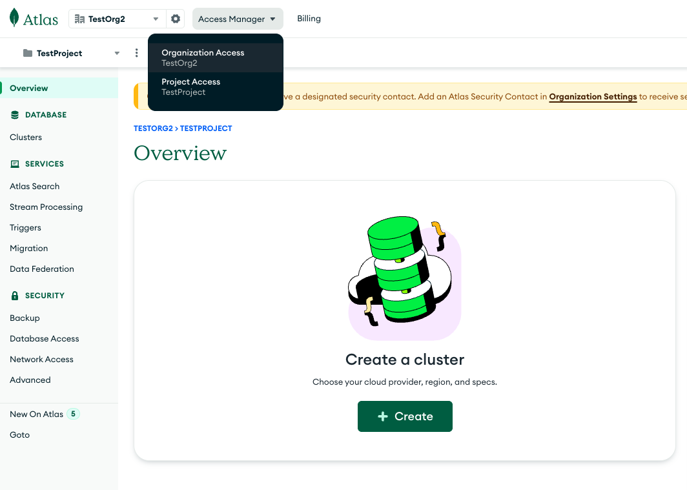Click the SECURITY lock icon
The height and width of the screenshot is (490, 687).
pos(14,295)
